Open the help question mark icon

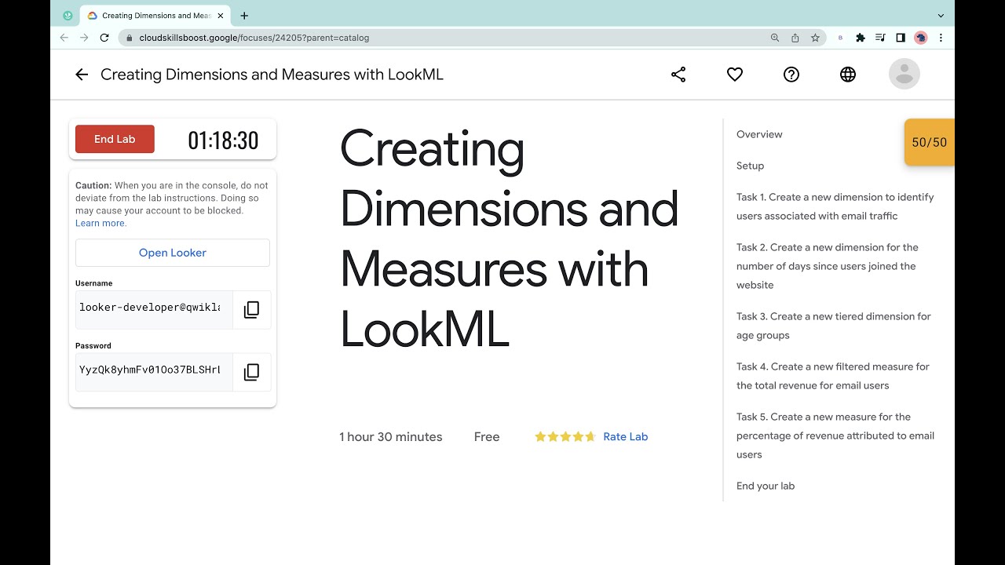(791, 75)
